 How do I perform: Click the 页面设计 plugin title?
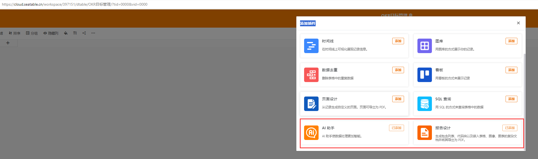point(330,99)
